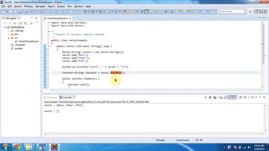Open the Refactor menu
This screenshot has width=269, height=151.
click(x=29, y=6)
